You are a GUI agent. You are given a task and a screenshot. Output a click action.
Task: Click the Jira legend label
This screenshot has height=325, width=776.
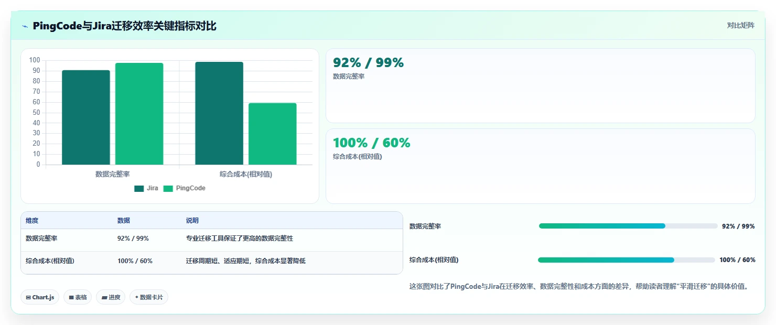pos(152,188)
